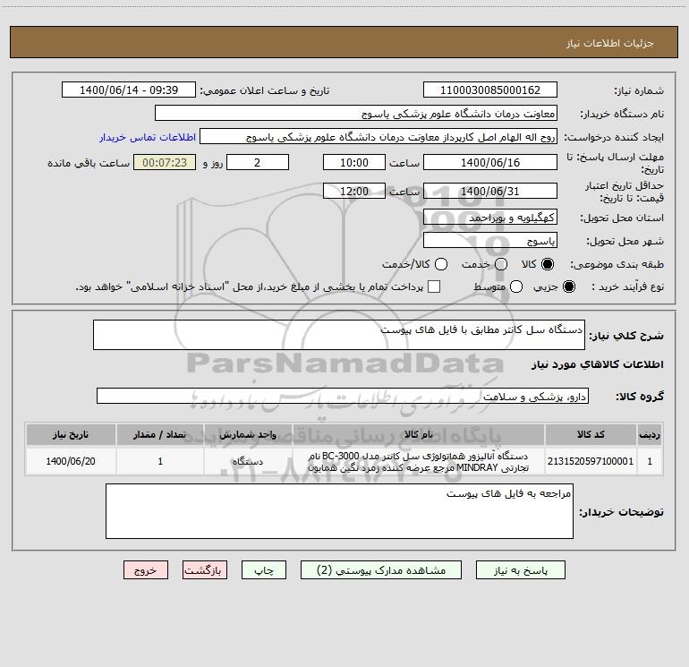Click the گروه کالا field
Image resolution: width=689 pixels, height=667 pixels.
[343, 396]
